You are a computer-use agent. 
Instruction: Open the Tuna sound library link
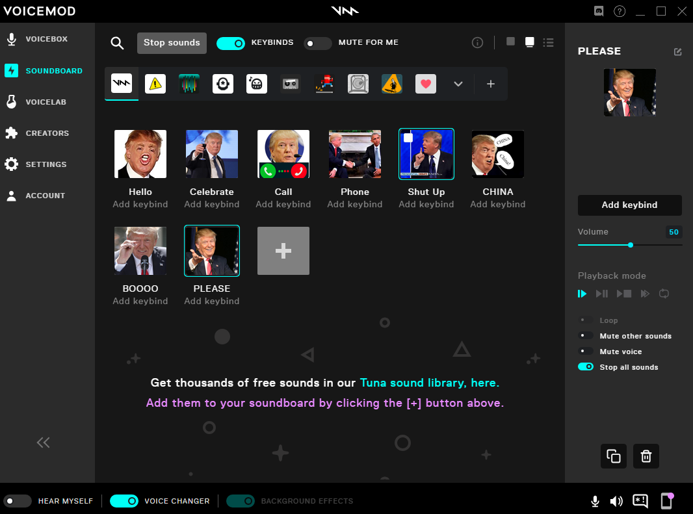tap(430, 383)
